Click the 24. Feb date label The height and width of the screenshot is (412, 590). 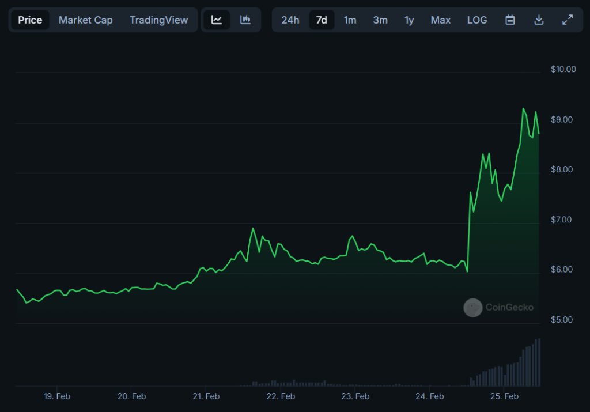point(430,396)
